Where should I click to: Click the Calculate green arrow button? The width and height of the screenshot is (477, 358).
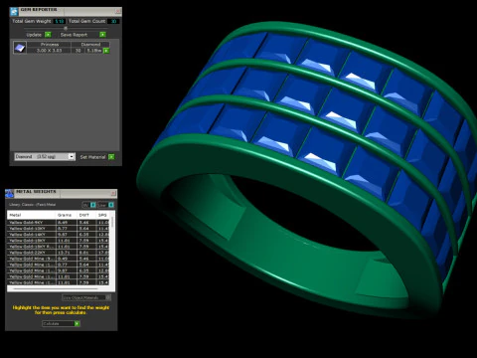coord(77,323)
